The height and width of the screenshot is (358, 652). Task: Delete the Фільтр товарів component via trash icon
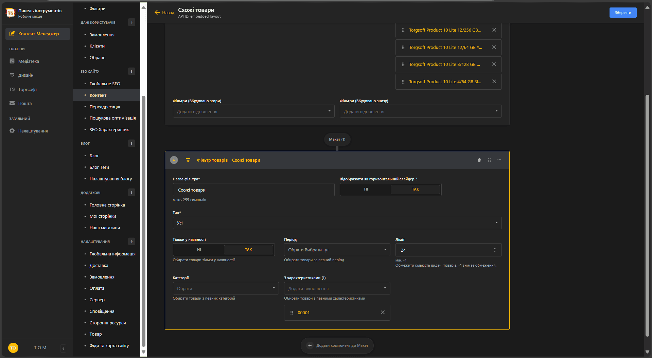click(x=479, y=160)
